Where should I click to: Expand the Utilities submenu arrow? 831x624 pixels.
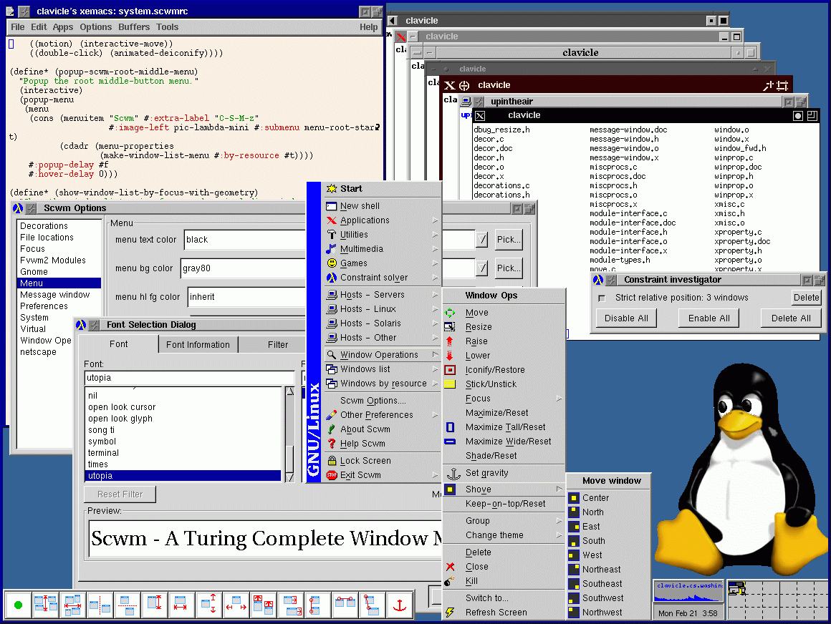tap(435, 235)
